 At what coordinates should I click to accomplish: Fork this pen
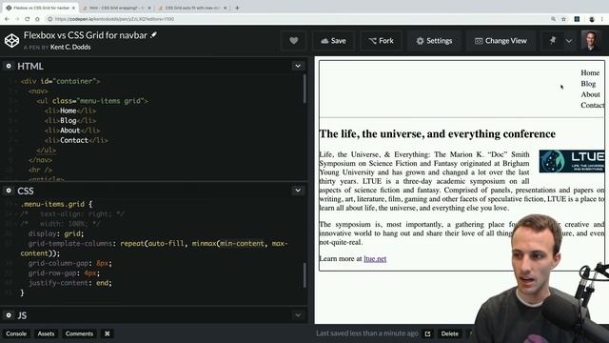[x=381, y=40]
